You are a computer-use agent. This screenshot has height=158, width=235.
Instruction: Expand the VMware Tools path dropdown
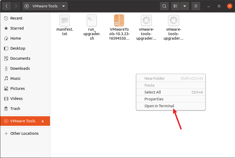[x=63, y=6]
